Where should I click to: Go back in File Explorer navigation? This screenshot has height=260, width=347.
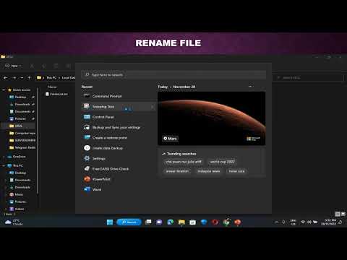pos(5,78)
